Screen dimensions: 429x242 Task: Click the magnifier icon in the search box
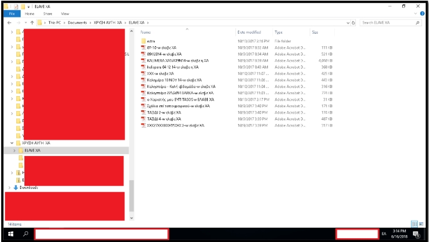pyautogui.click(x=418, y=22)
